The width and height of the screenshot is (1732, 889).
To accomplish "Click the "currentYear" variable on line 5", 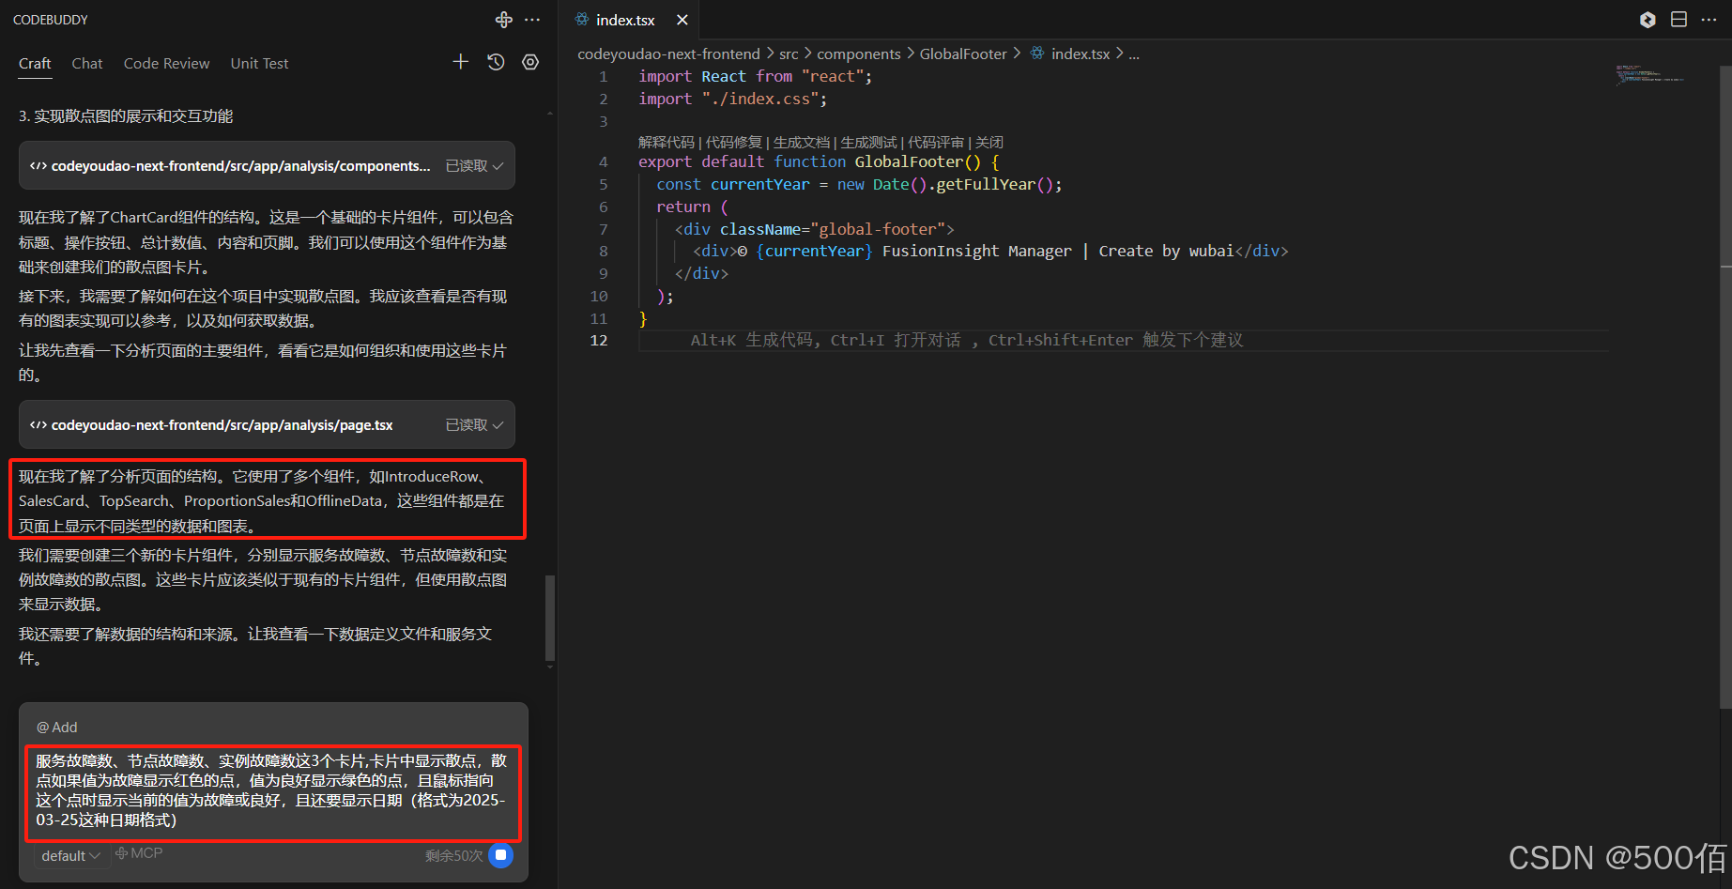I will tap(759, 184).
